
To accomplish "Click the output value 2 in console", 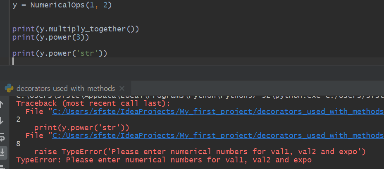I will tap(18, 120).
